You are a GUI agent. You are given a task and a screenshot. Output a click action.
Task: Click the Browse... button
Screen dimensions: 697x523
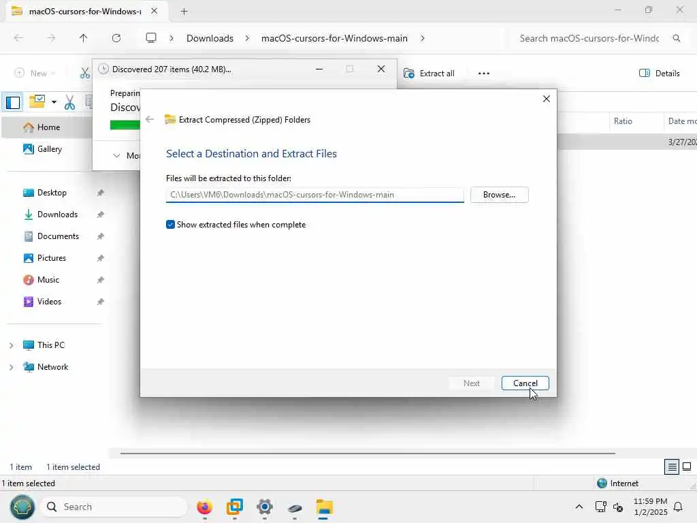(499, 195)
